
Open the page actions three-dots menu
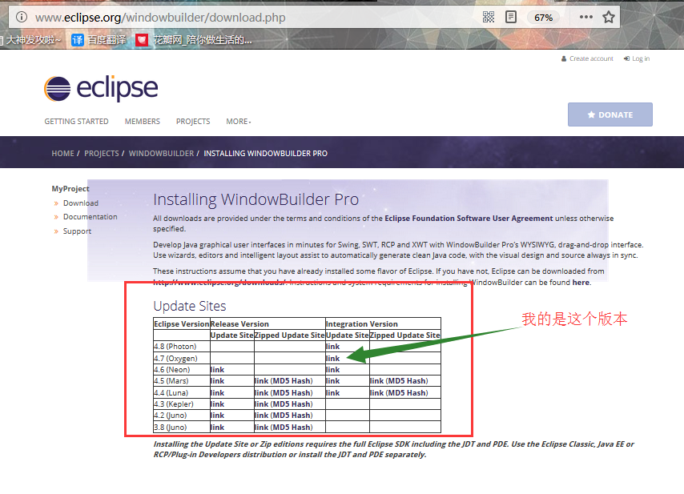pyautogui.click(x=585, y=17)
